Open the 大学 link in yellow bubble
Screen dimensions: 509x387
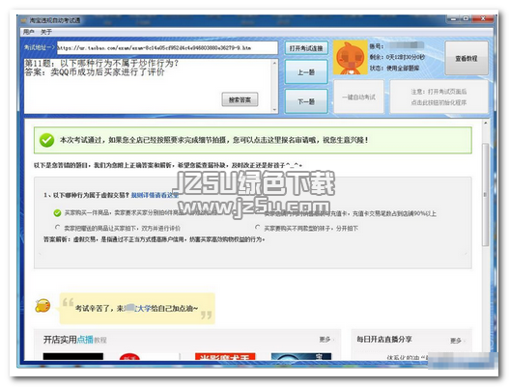[x=145, y=308]
